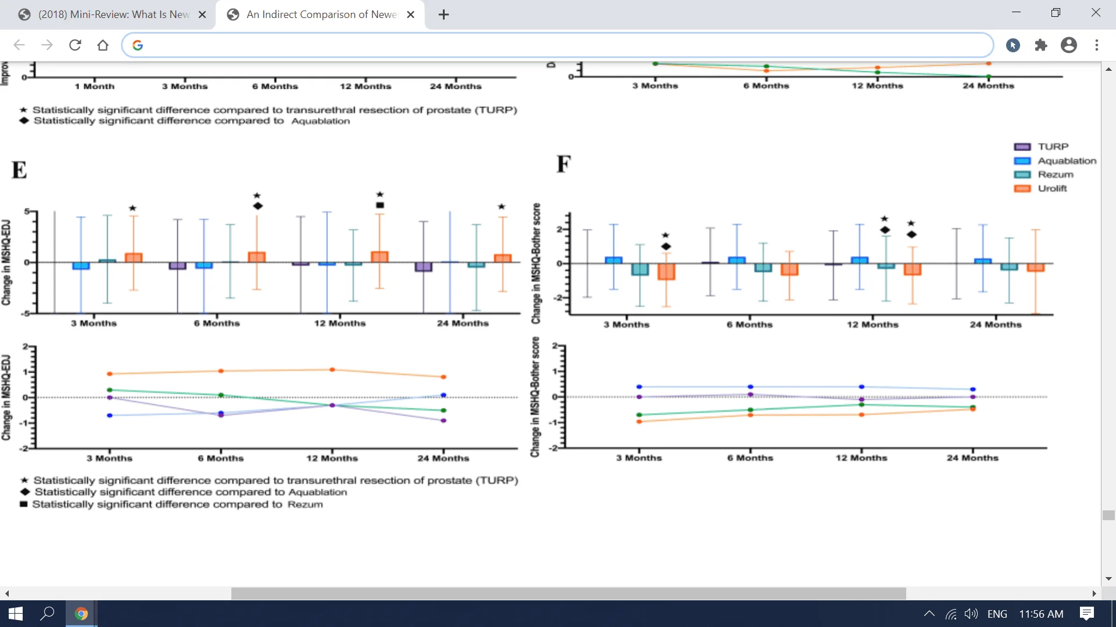Click Urolift orange bar at 3 Months in panel E
Image resolution: width=1116 pixels, height=627 pixels.
pos(134,257)
